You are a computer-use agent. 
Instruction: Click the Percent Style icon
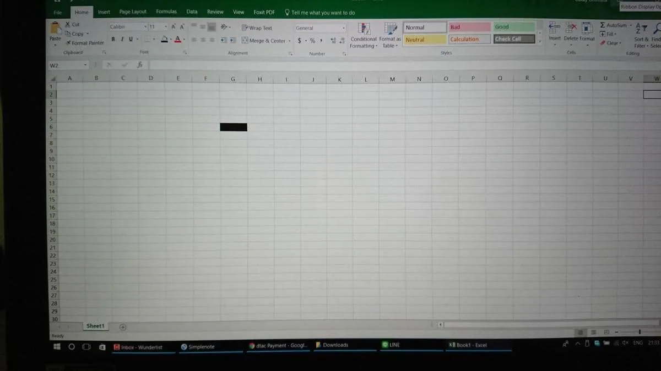[x=312, y=41]
